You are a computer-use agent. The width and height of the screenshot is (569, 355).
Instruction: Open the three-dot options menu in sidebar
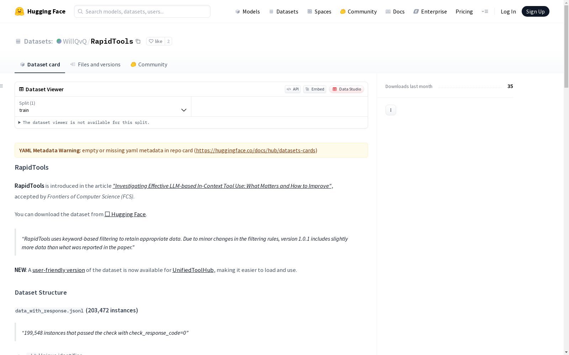click(391, 110)
